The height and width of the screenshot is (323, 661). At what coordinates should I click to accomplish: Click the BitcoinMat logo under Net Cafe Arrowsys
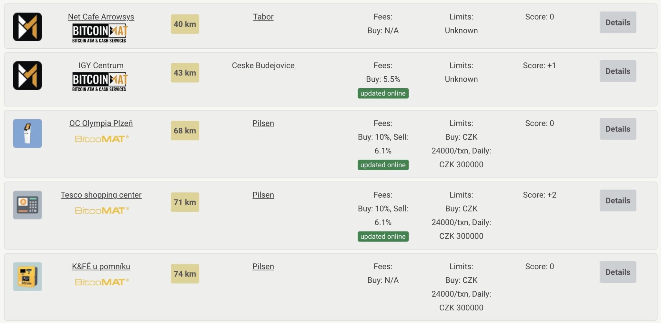pyautogui.click(x=100, y=33)
